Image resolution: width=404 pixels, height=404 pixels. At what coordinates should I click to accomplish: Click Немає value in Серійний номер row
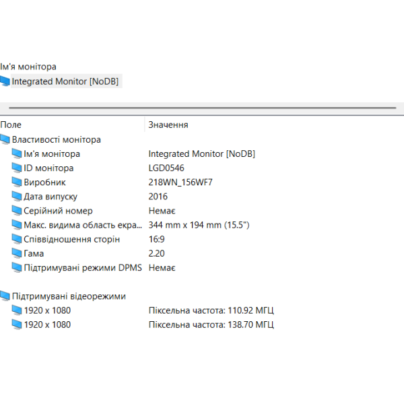(162, 211)
